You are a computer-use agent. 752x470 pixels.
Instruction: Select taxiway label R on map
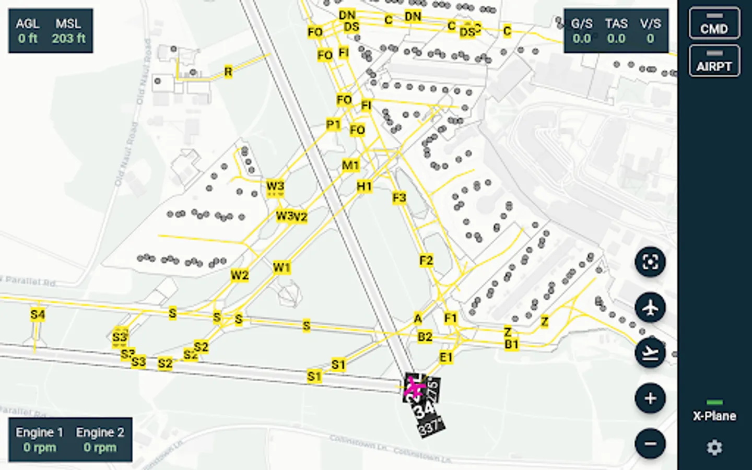(228, 72)
